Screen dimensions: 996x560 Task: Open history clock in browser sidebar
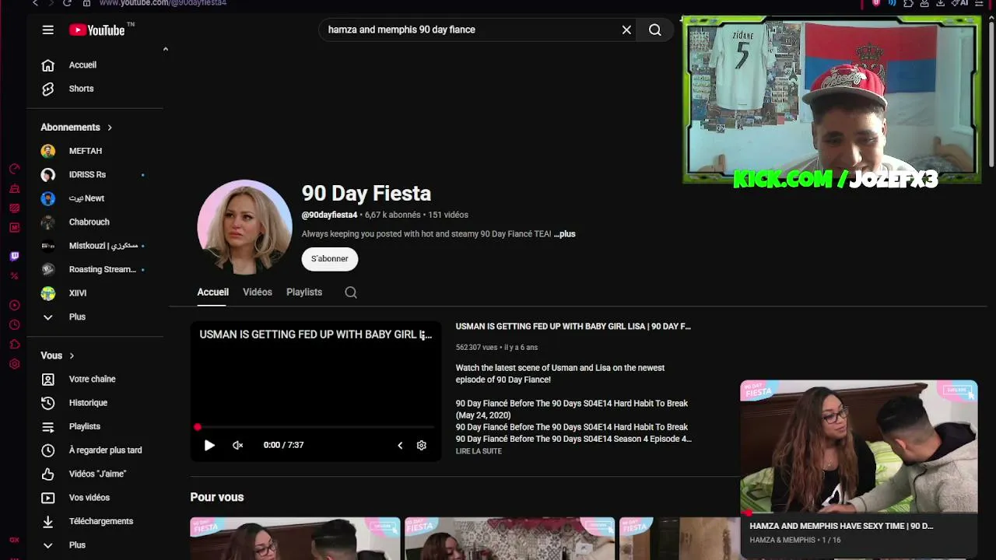pyautogui.click(x=14, y=325)
